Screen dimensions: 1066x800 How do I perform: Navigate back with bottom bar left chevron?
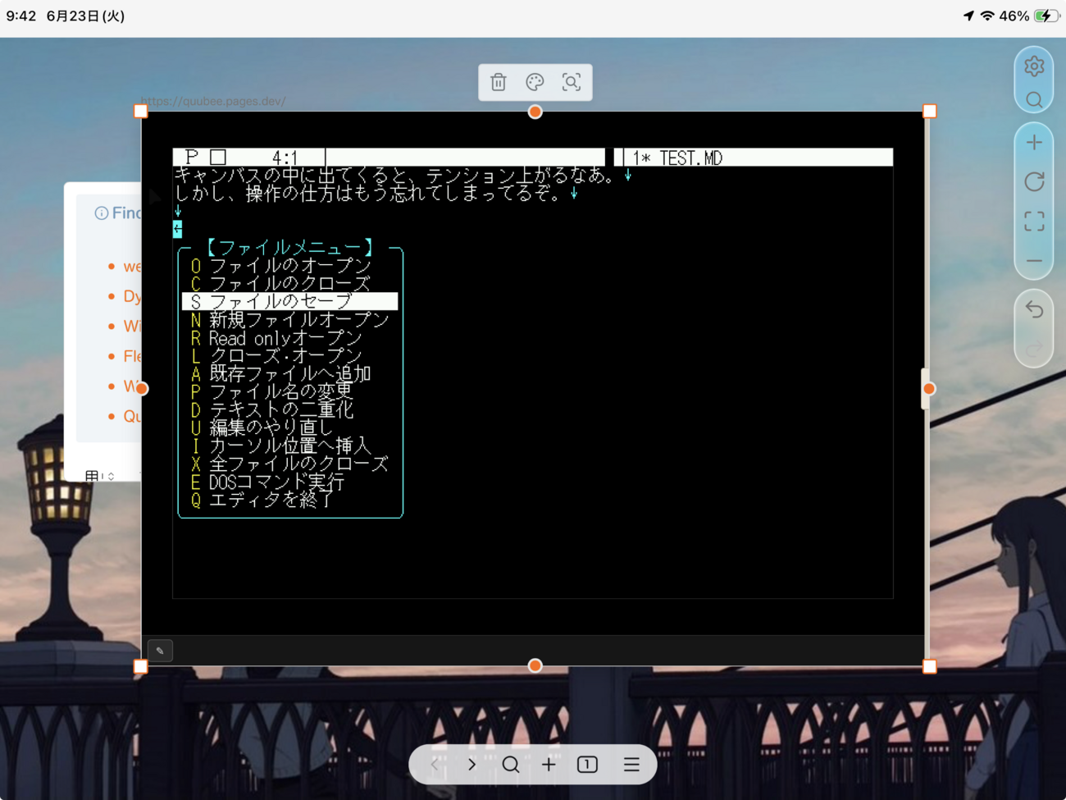435,765
